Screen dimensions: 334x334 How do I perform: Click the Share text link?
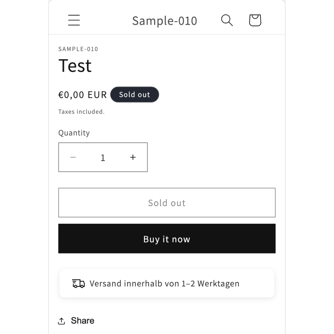(x=82, y=321)
